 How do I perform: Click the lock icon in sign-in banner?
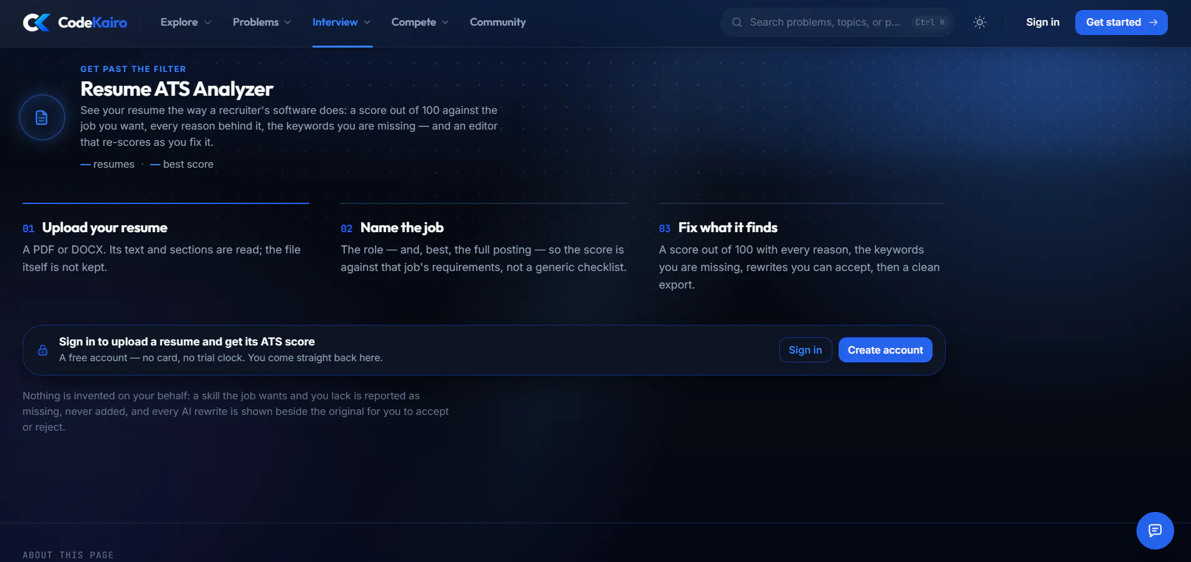[43, 350]
